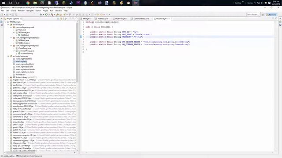Open Cortana search on taskbar
This screenshot has height=158, width=282.
pos(11,3)
